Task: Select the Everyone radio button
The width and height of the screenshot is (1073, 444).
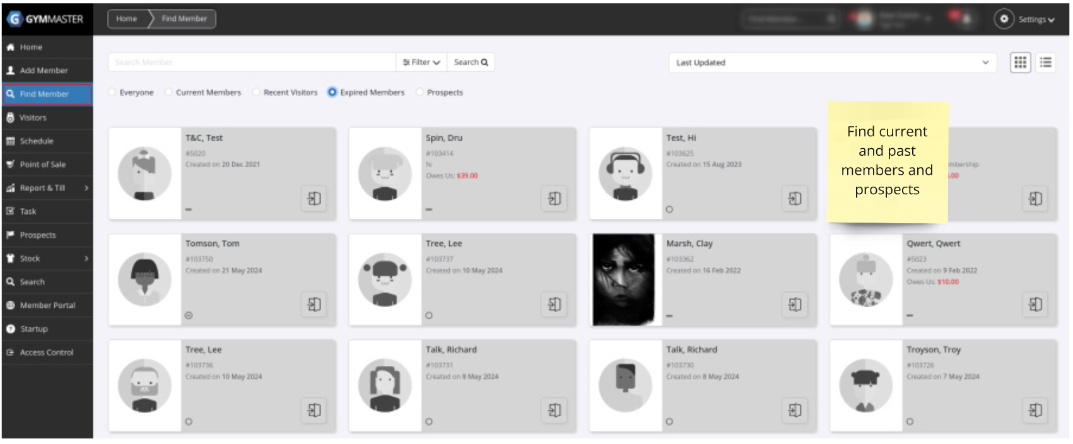Action: pos(112,92)
